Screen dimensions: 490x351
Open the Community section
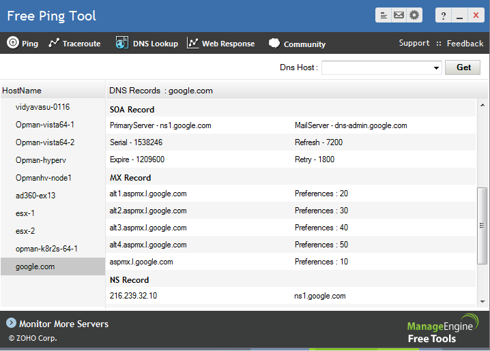tap(297, 44)
